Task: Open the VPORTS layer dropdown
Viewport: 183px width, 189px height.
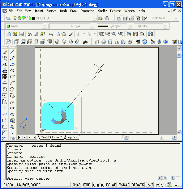Action: pos(94,18)
